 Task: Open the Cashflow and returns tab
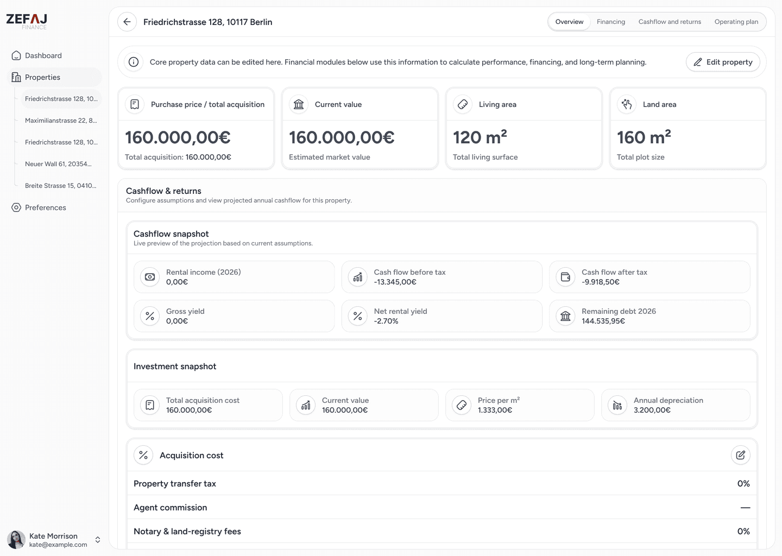point(670,22)
